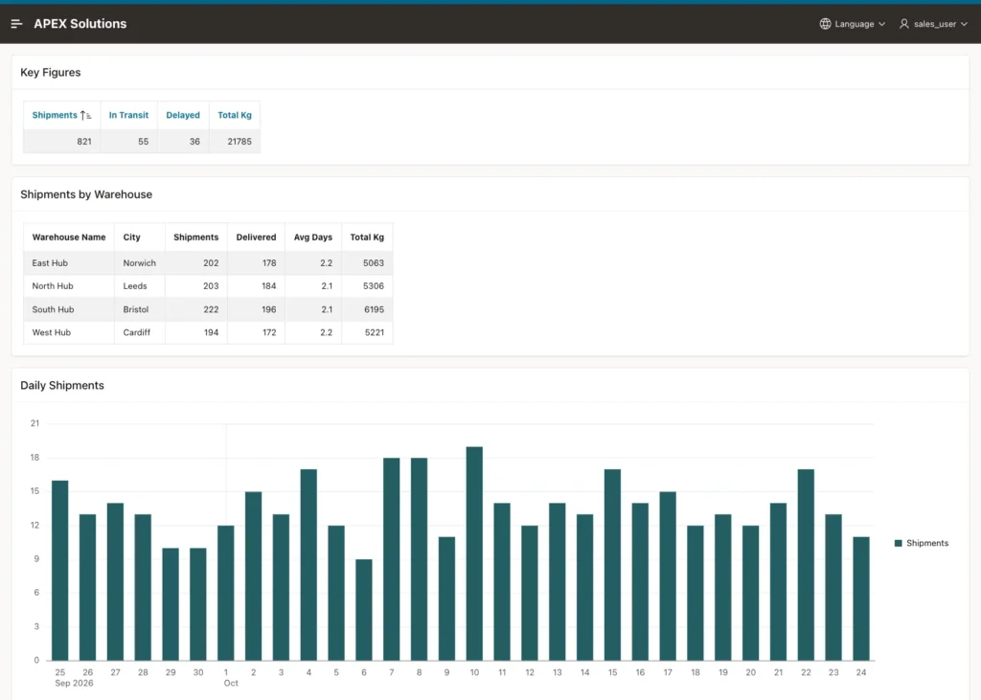Viewport: 981px width, 700px height.
Task: Expand the Language chevron
Action: click(881, 24)
